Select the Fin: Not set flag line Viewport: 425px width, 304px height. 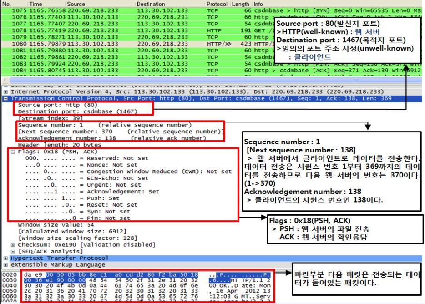(78, 218)
